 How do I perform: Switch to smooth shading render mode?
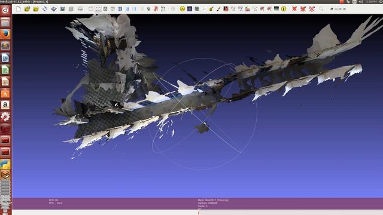click(x=134, y=9)
